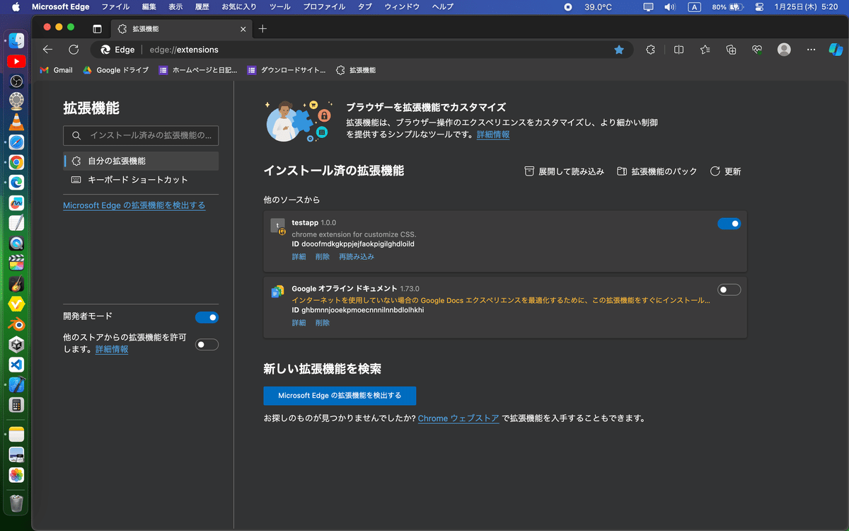Open the プロファイル menu

coord(324,7)
